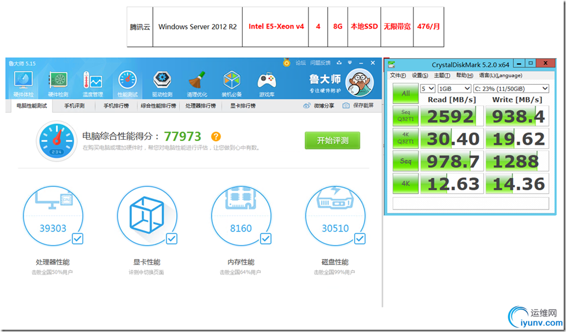The image size is (566, 332).
Task: Toggle the 显卡性能 checkbox
Action: click(x=171, y=238)
